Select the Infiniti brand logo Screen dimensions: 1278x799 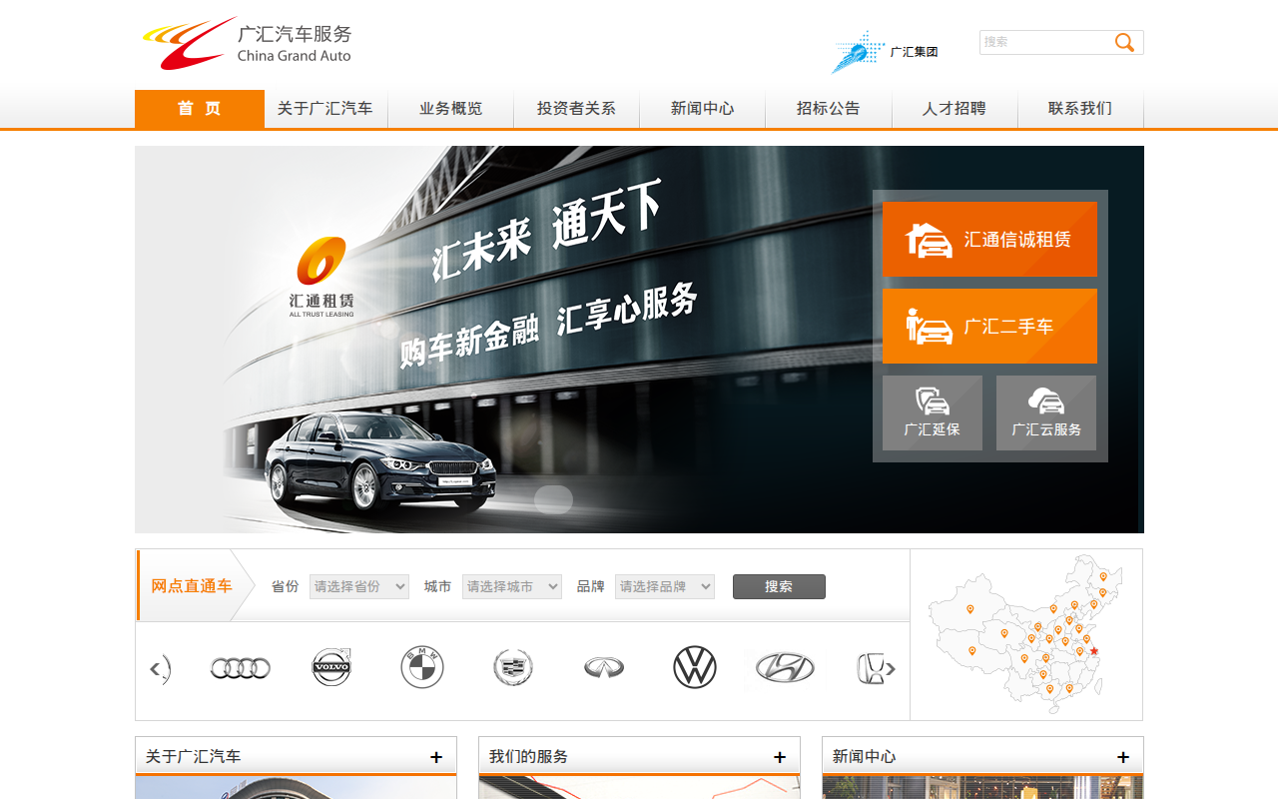(x=604, y=667)
